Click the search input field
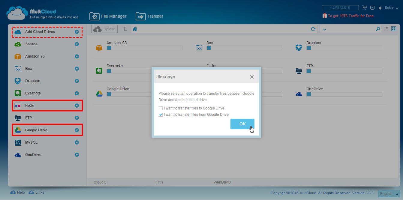 tap(350, 29)
